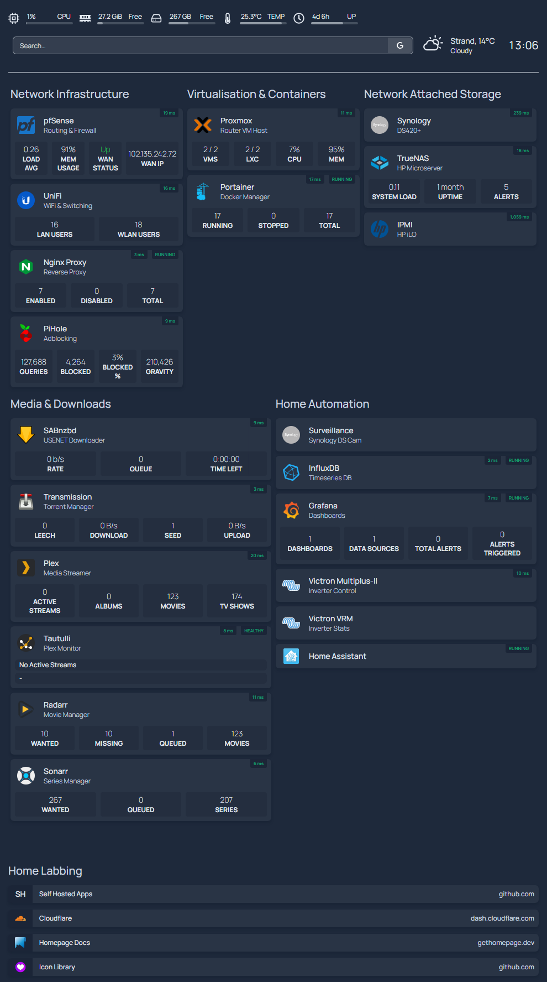The height and width of the screenshot is (982, 547).
Task: Click the SABnzbd yellow arrow icon
Action: point(26,435)
